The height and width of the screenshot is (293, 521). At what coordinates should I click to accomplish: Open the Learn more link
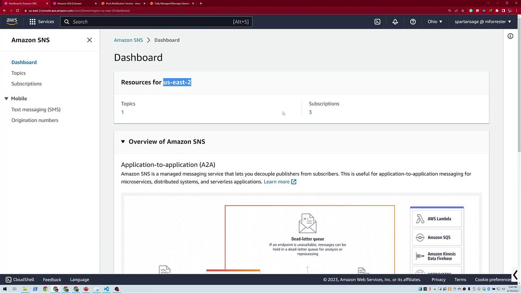pos(280,181)
